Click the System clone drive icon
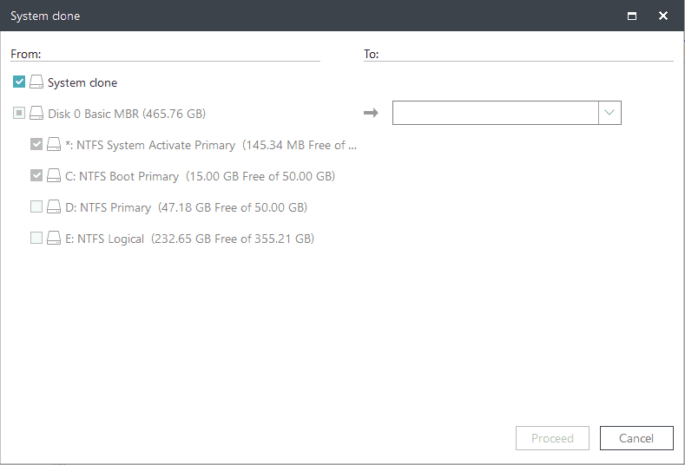 [x=36, y=82]
